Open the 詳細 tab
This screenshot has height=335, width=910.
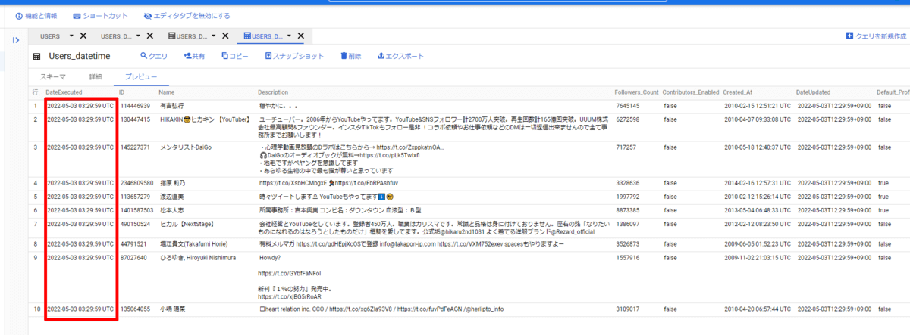(x=96, y=77)
